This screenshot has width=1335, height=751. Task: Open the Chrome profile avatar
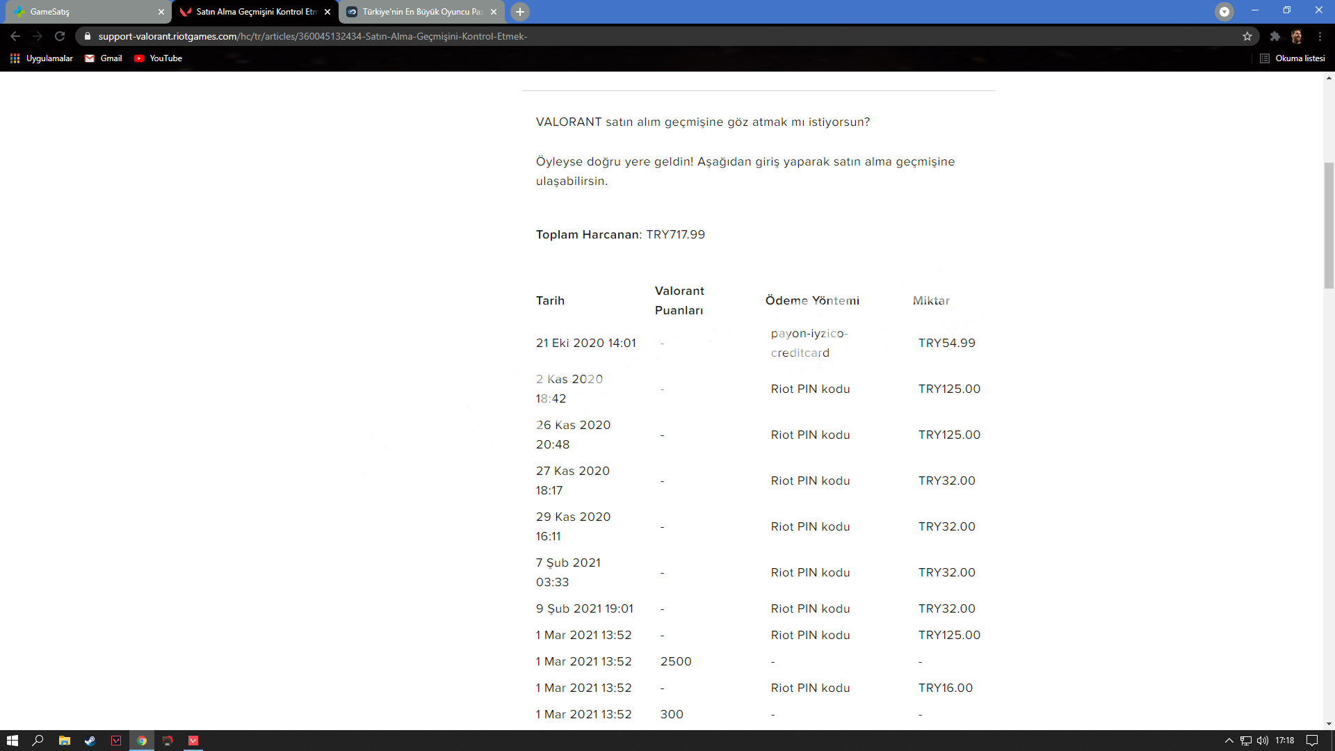[1297, 36]
